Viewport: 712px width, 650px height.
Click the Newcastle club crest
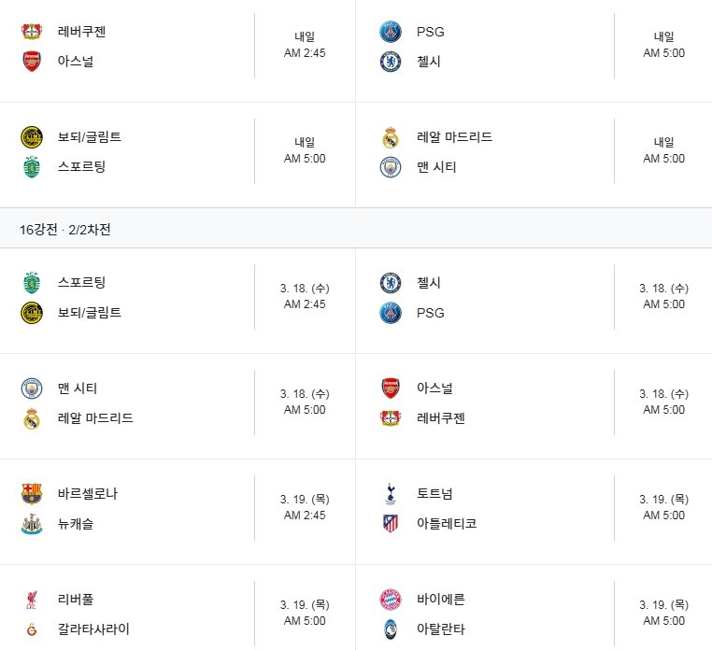point(32,524)
